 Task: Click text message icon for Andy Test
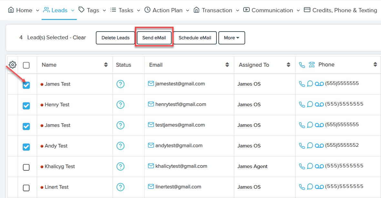coord(310,146)
